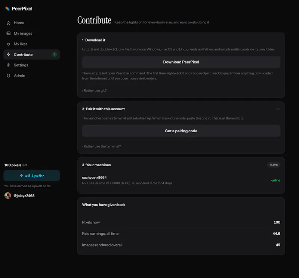Click the PeerPixel logo icon
This screenshot has height=278, width=299.
point(7,9)
